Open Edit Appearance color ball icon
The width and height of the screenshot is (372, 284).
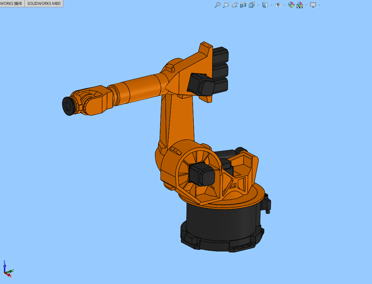(x=291, y=5)
